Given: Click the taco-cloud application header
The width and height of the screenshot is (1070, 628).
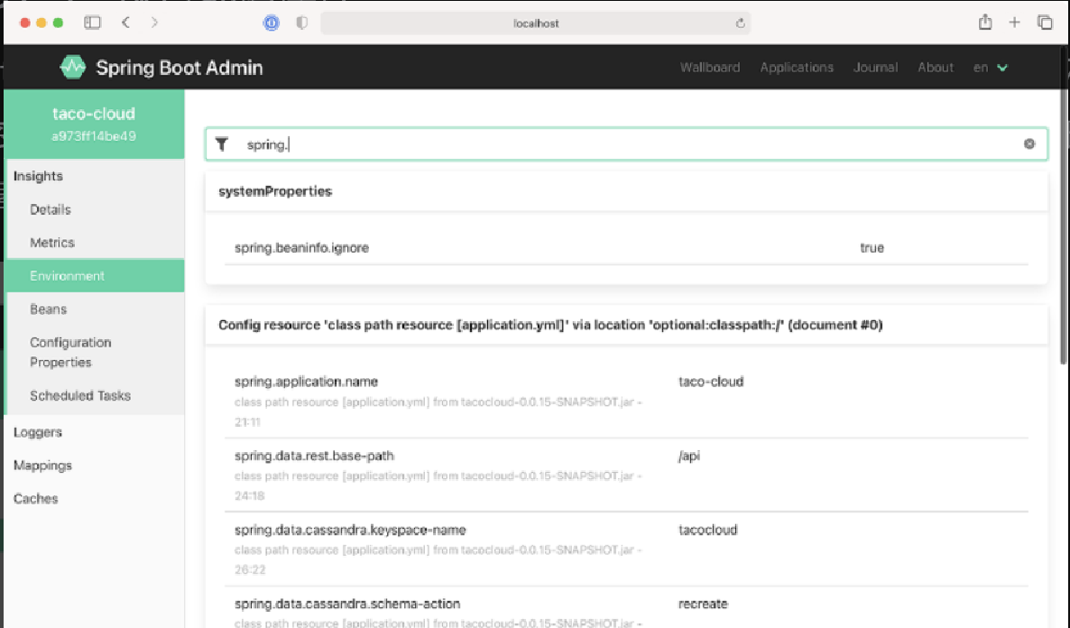Looking at the screenshot, I should (94, 114).
